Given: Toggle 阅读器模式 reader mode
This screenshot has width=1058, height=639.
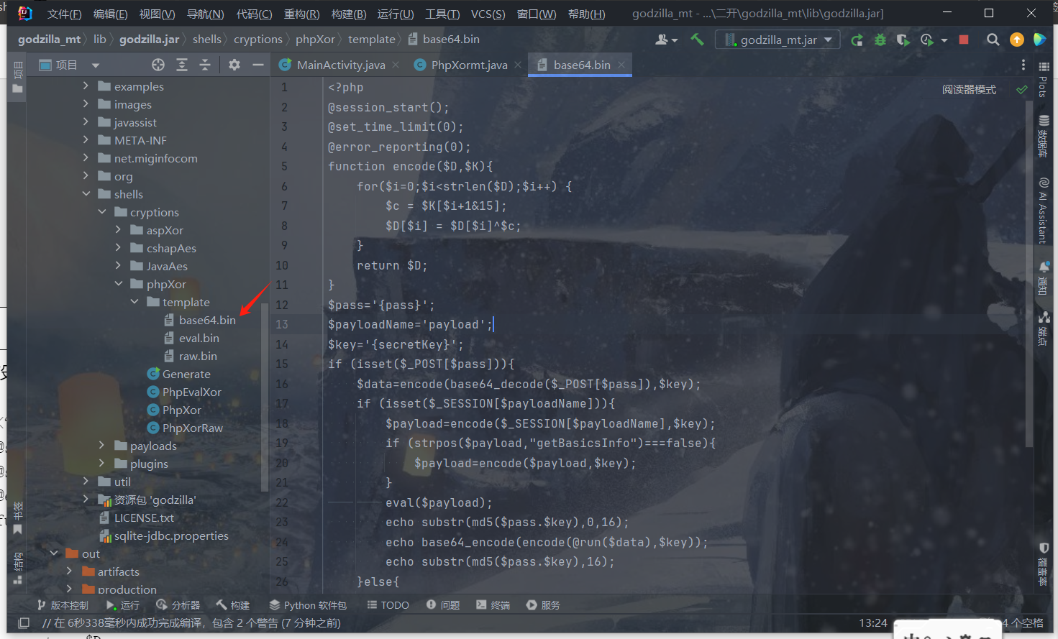Looking at the screenshot, I should click(969, 90).
